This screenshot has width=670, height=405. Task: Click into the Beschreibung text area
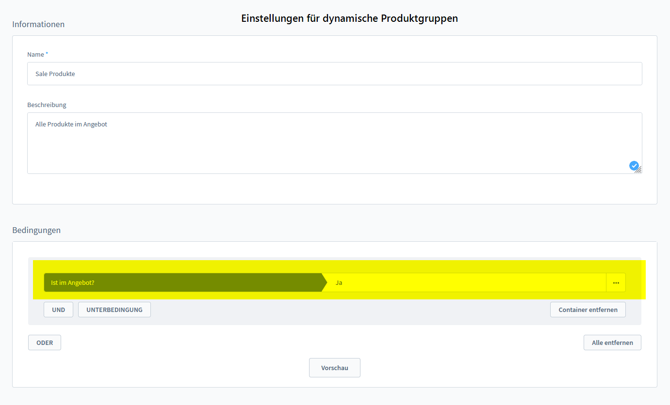(x=334, y=143)
